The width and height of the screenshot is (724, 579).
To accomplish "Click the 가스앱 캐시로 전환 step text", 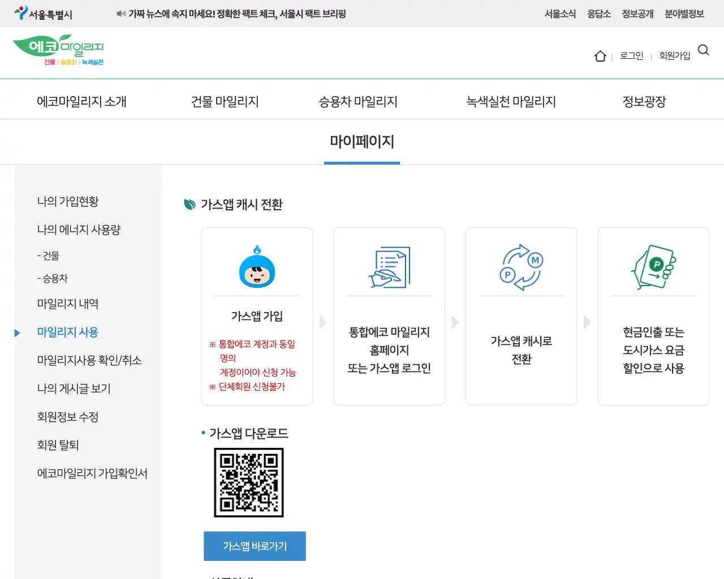I will (x=521, y=350).
